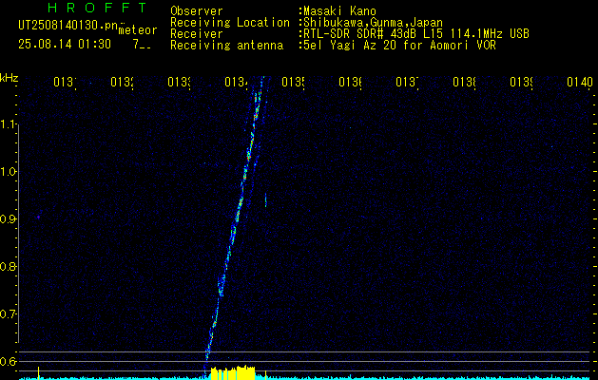Select the location Shibukawa,Gunma,Japan
Viewport: 598px width, 380px height.
pyautogui.click(x=373, y=23)
